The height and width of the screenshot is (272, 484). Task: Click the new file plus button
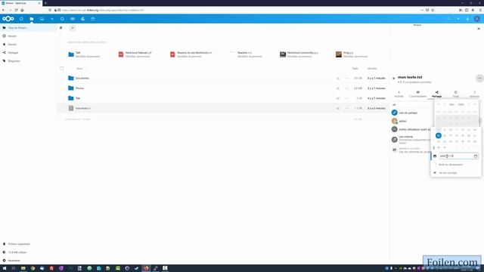tap(73, 28)
